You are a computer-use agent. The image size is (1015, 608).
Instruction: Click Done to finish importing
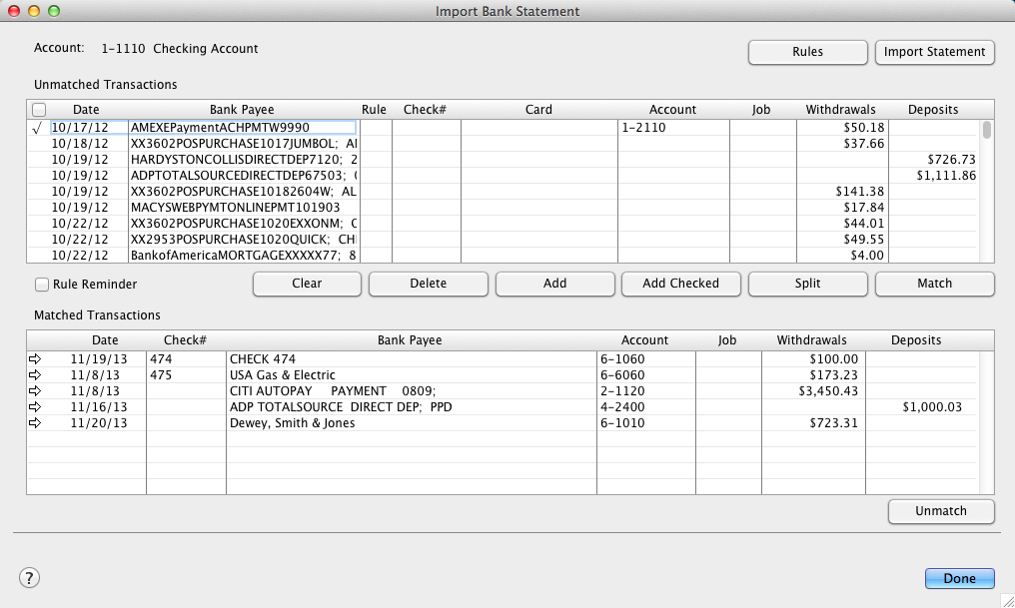tap(958, 578)
